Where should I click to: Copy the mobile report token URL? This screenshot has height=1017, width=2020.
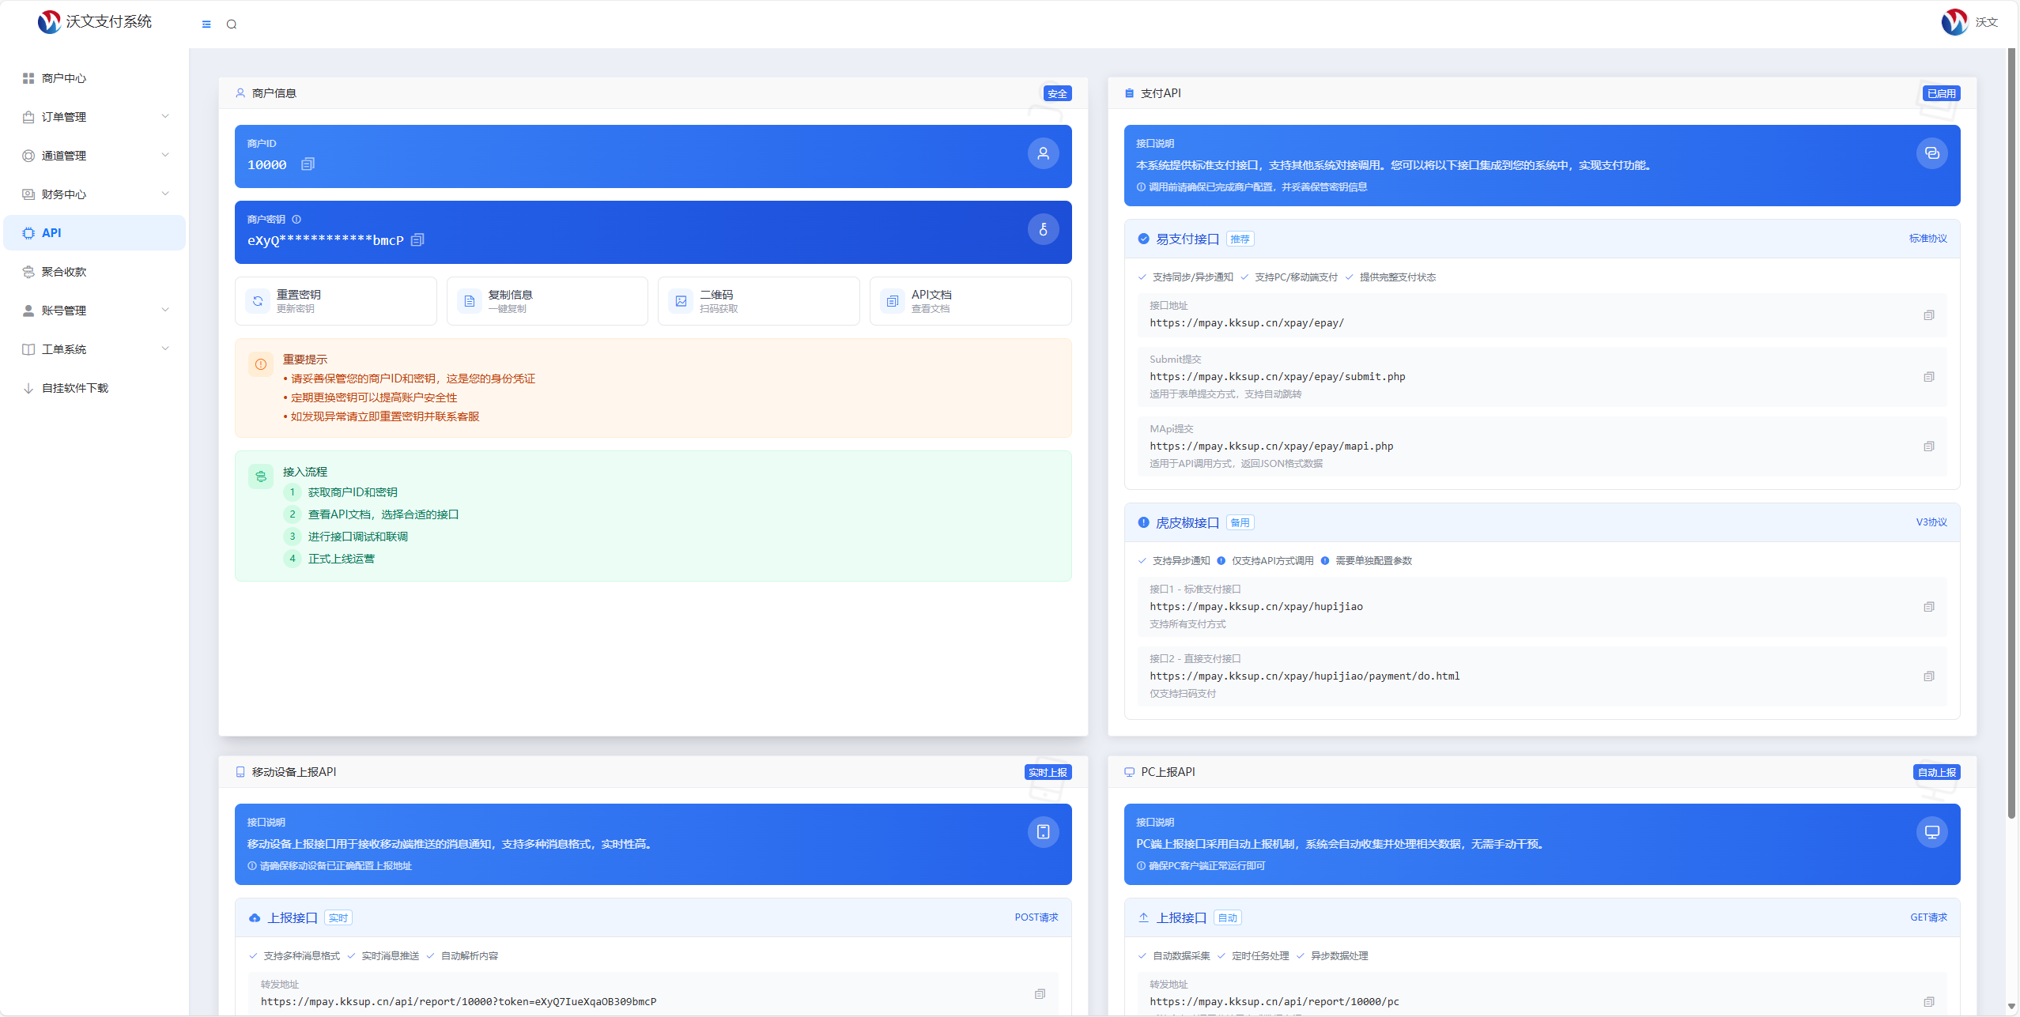(x=1040, y=994)
